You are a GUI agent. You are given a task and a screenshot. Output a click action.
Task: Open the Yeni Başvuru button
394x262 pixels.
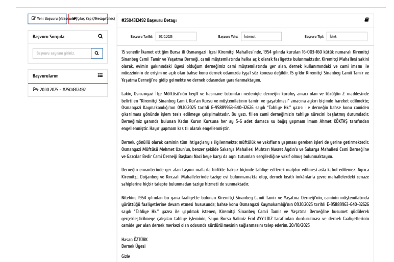[47, 18]
